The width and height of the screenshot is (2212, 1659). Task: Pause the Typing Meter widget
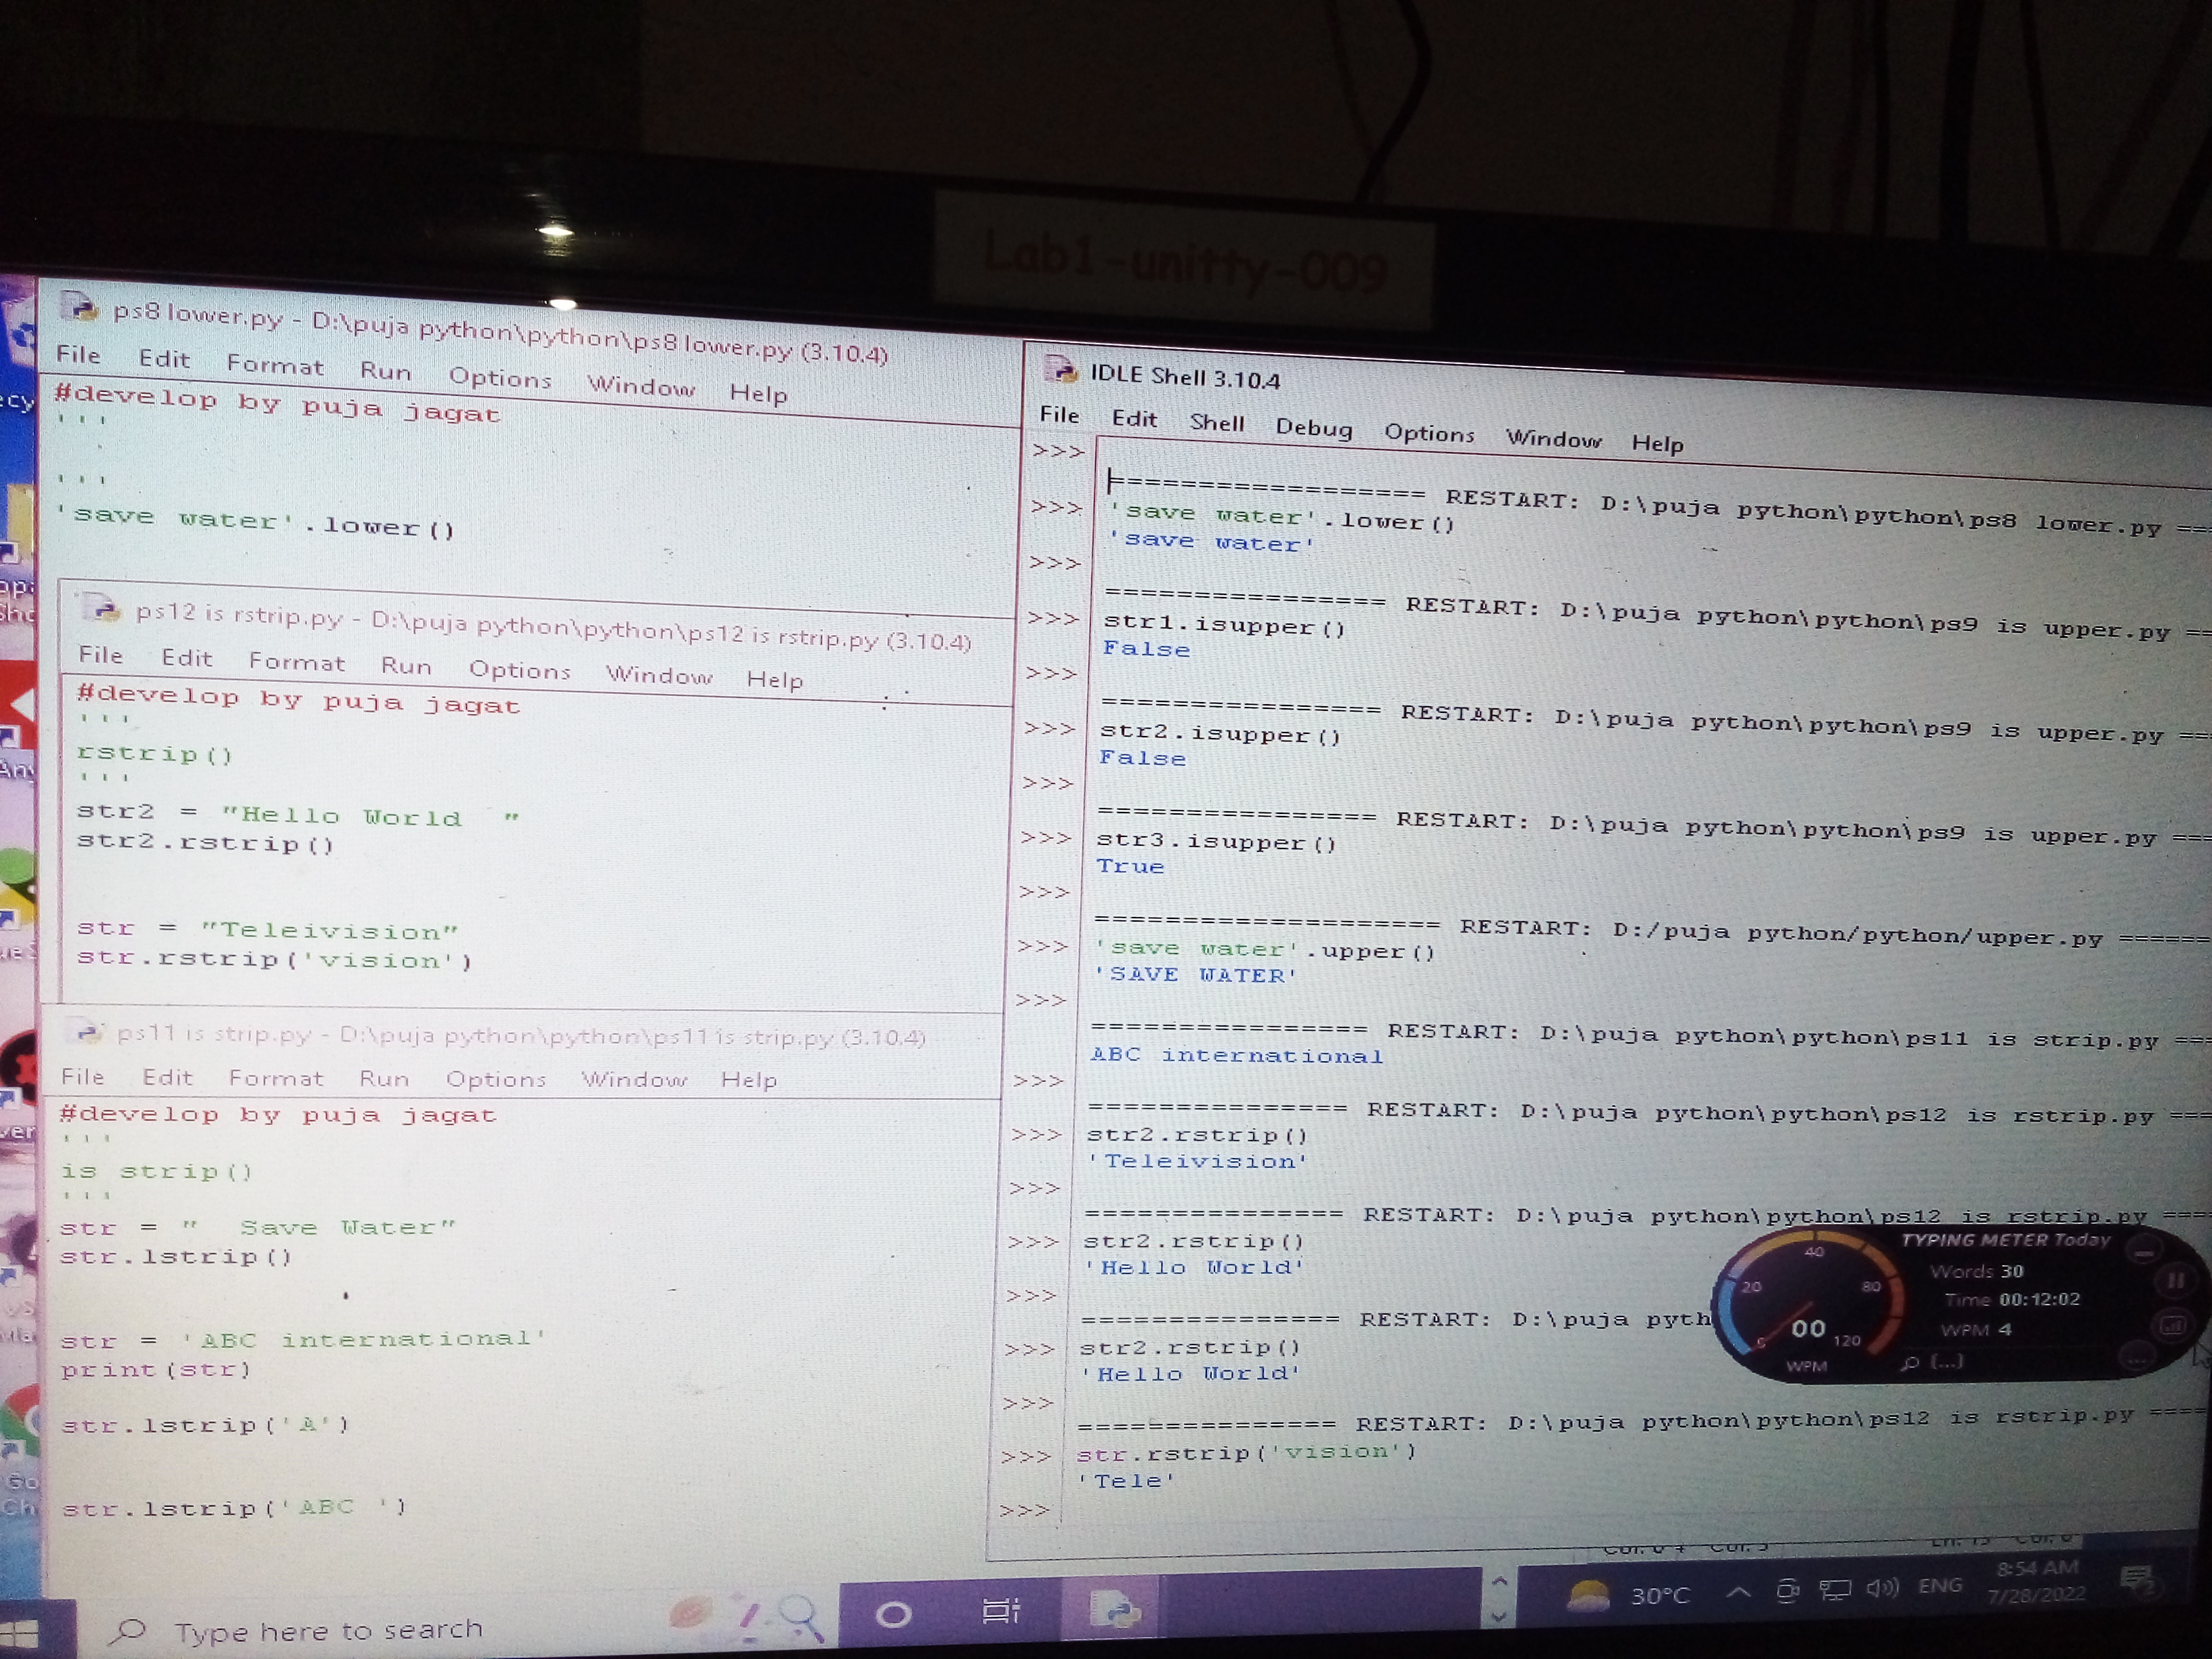click(x=2175, y=1281)
